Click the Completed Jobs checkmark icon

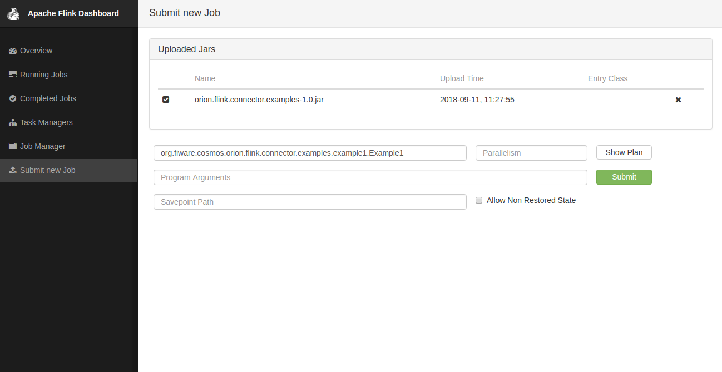[x=13, y=98]
